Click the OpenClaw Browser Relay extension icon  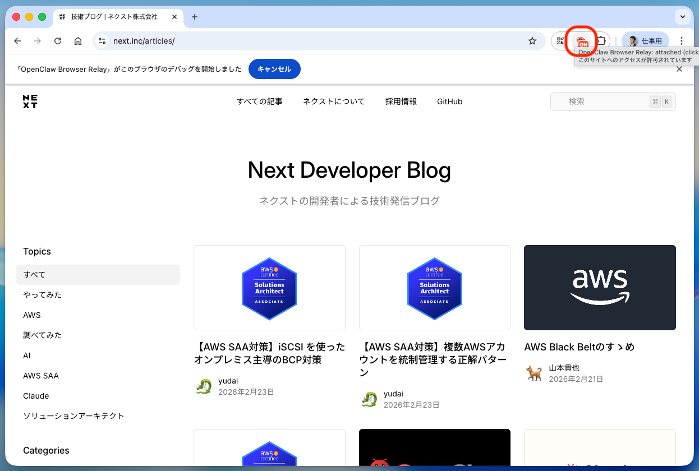coord(582,41)
